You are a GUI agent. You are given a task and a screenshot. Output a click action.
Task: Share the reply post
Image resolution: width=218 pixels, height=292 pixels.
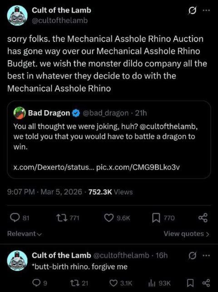click(x=206, y=283)
